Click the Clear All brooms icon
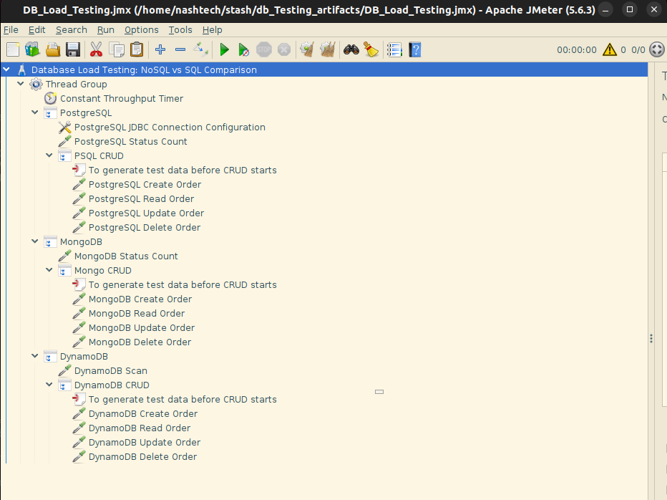The height and width of the screenshot is (500, 667). pos(327,49)
